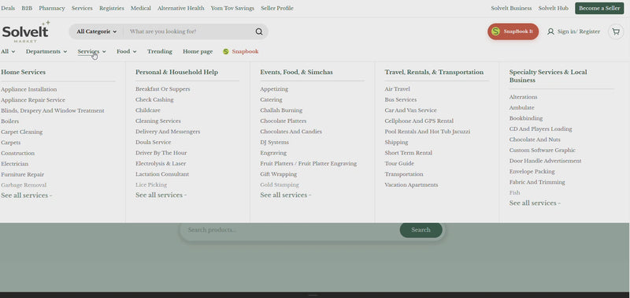This screenshot has width=630, height=298.
Task: Click See all services under Specialty Services
Action: pos(535,203)
